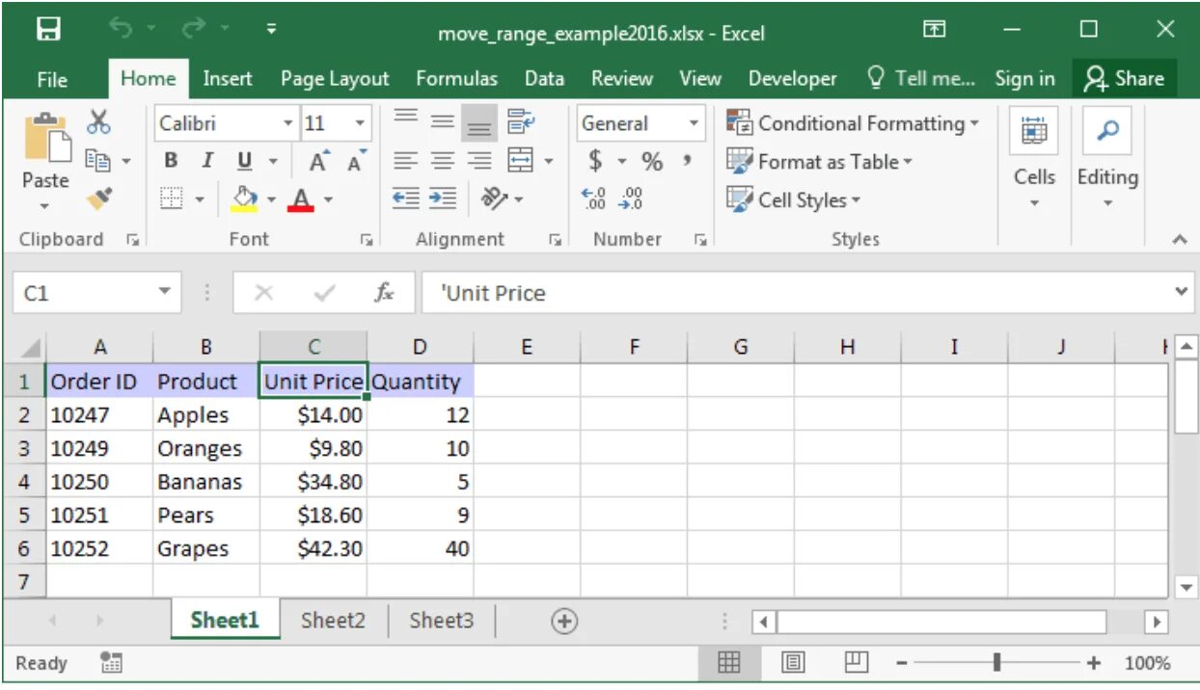Switch to Page Layout view

click(793, 662)
